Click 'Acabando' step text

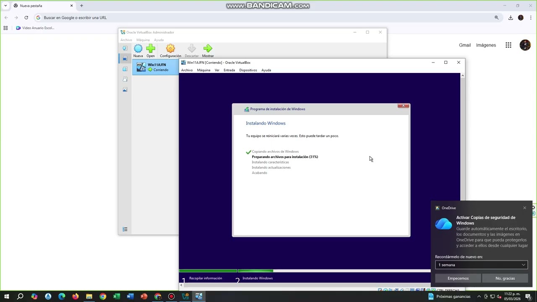pyautogui.click(x=259, y=173)
